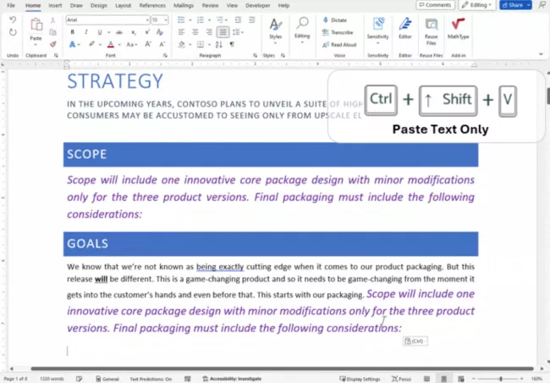Viewport: 550px width, 383px height.
Task: Click the Paste clipboard icon
Action: [36, 25]
